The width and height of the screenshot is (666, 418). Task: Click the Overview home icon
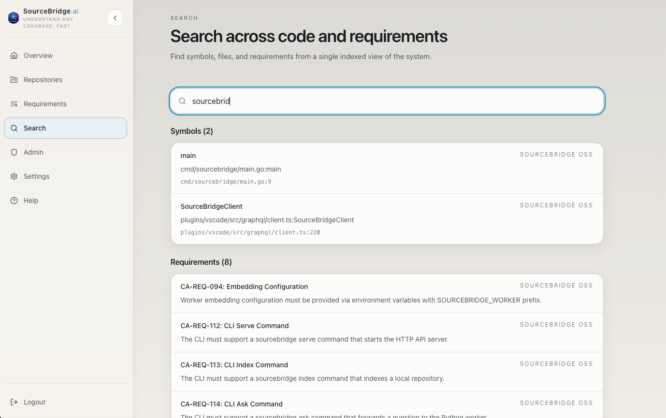tap(14, 56)
